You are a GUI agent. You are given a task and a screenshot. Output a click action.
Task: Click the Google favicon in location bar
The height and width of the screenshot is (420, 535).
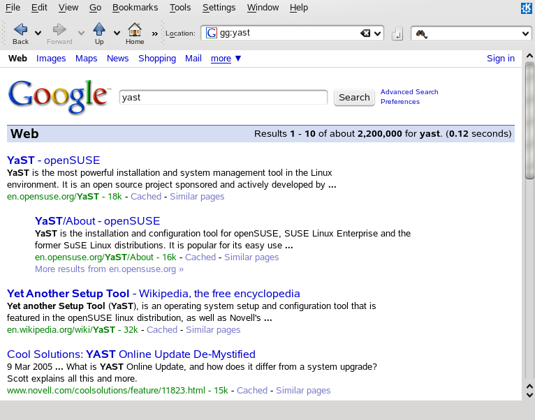211,33
